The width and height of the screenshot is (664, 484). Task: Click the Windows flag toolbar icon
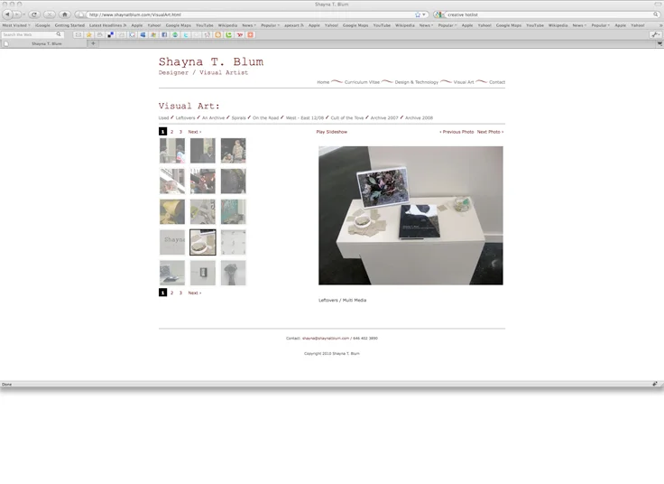click(153, 34)
